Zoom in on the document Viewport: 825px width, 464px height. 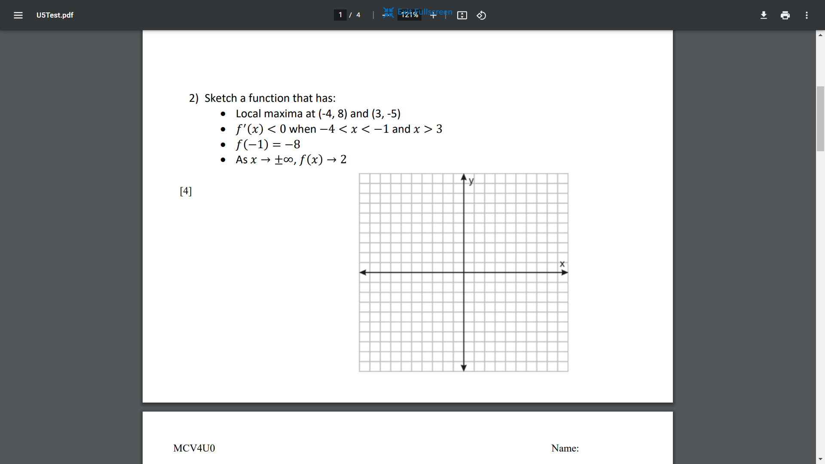(433, 15)
